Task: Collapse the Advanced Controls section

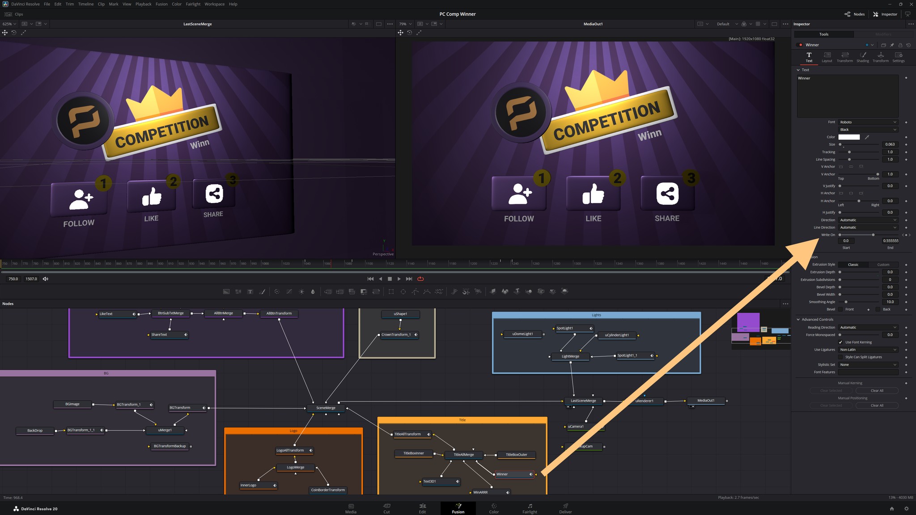Action: point(798,320)
